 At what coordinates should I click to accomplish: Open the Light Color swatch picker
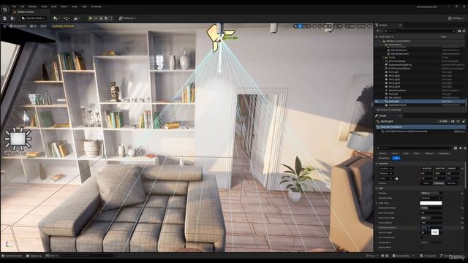pyautogui.click(x=431, y=203)
